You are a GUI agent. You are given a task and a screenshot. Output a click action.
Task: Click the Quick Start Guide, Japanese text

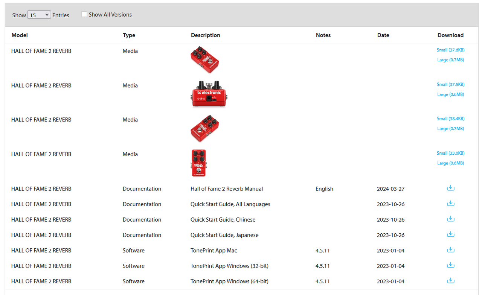click(224, 235)
